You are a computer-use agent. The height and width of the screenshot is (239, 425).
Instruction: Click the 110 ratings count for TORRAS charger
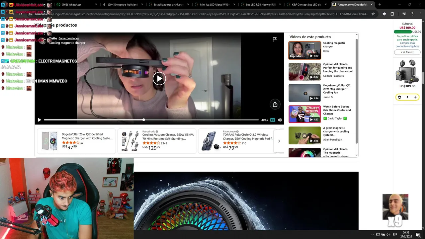tap(244, 143)
